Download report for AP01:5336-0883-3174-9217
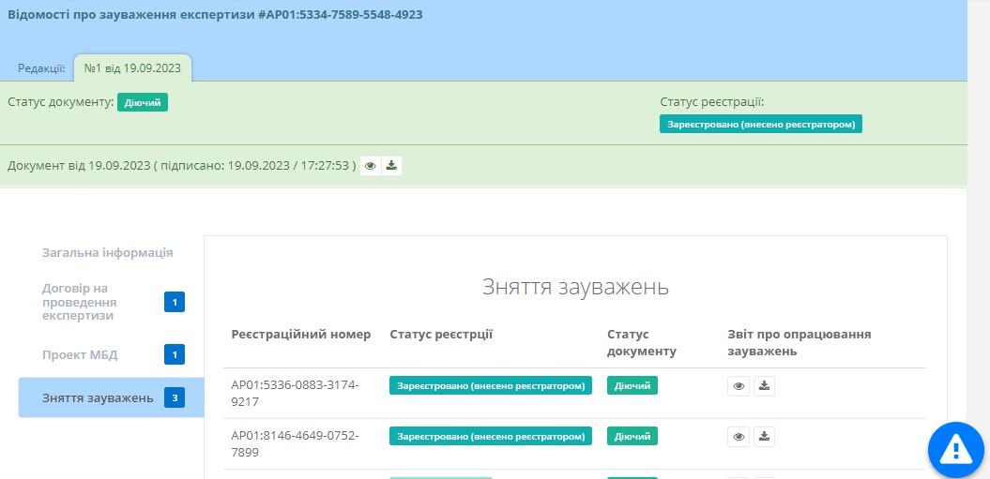990x479 pixels. coord(764,385)
